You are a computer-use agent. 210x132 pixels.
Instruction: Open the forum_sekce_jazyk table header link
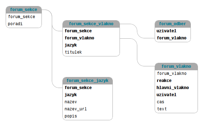[x=88, y=81]
